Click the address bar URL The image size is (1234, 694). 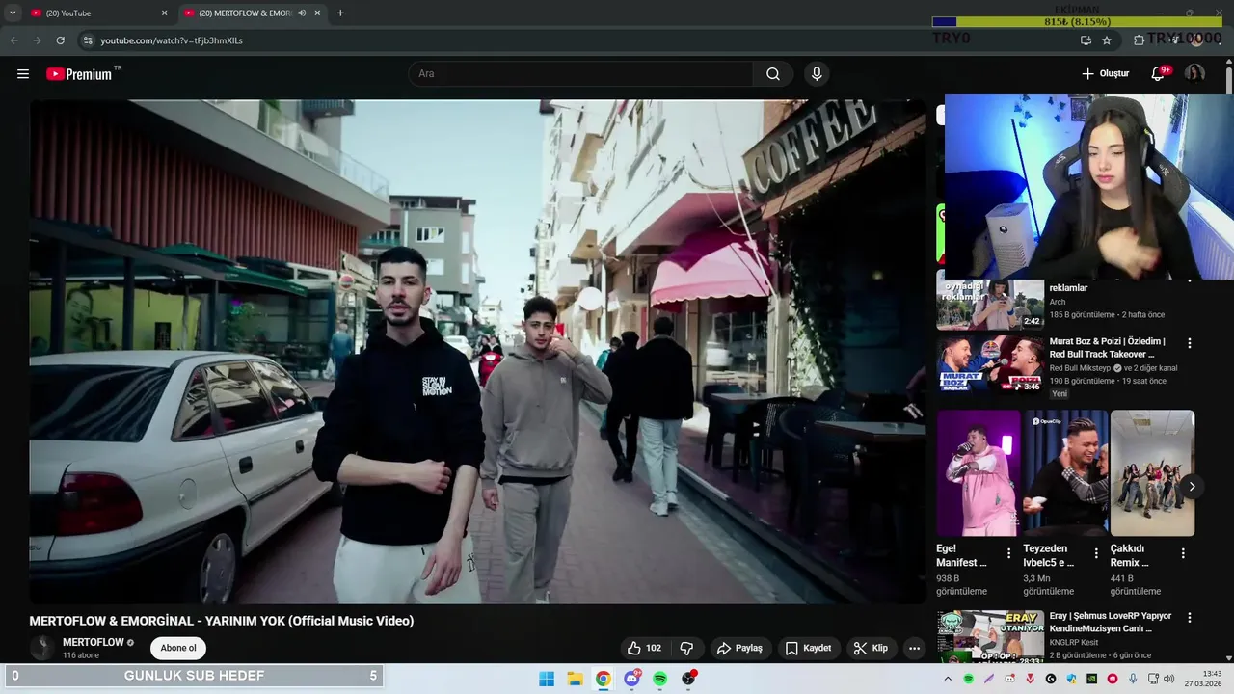coord(172,40)
